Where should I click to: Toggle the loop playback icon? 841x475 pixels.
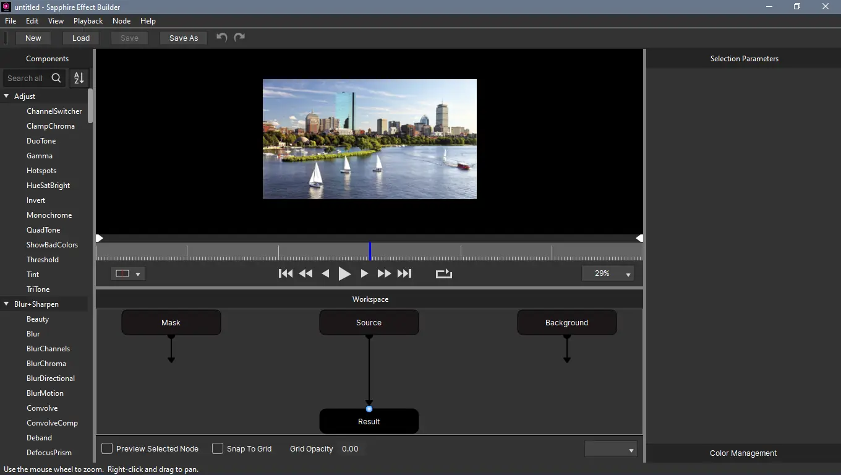[x=443, y=273]
